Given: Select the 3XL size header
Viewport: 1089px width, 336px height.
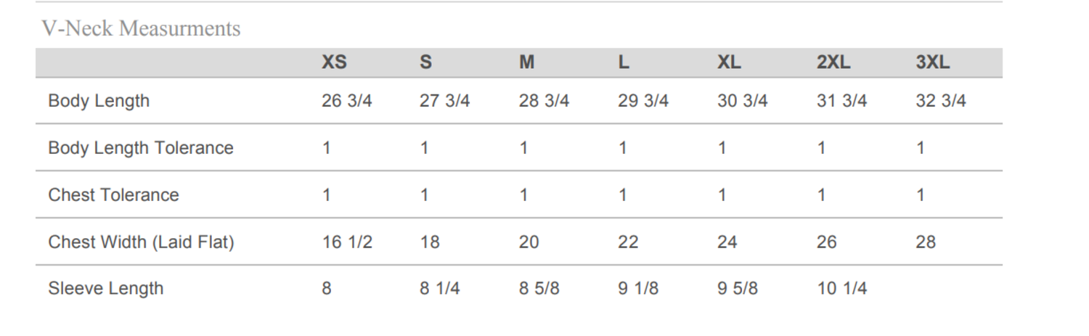Looking at the screenshot, I should point(932,63).
